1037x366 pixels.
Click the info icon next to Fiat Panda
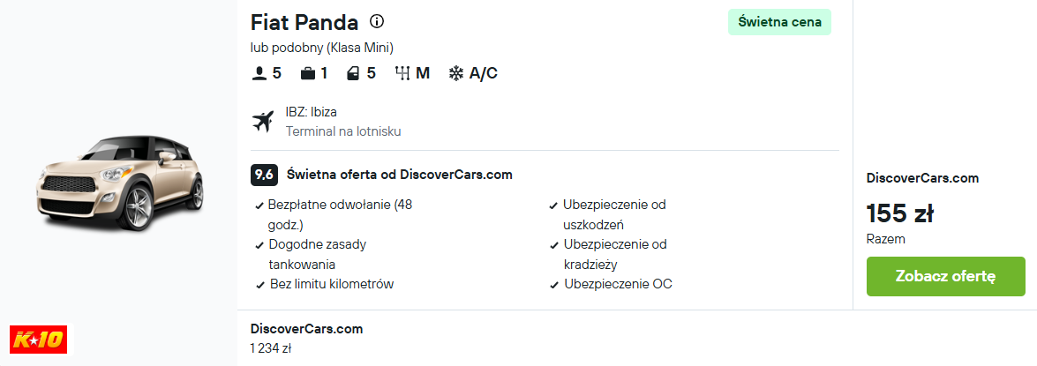377,22
